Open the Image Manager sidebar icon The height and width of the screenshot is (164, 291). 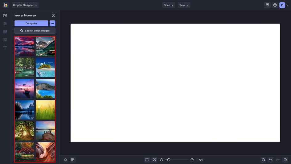[5, 16]
